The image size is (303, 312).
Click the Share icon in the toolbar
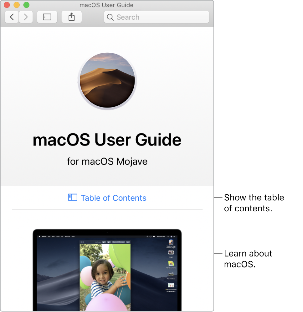click(71, 17)
